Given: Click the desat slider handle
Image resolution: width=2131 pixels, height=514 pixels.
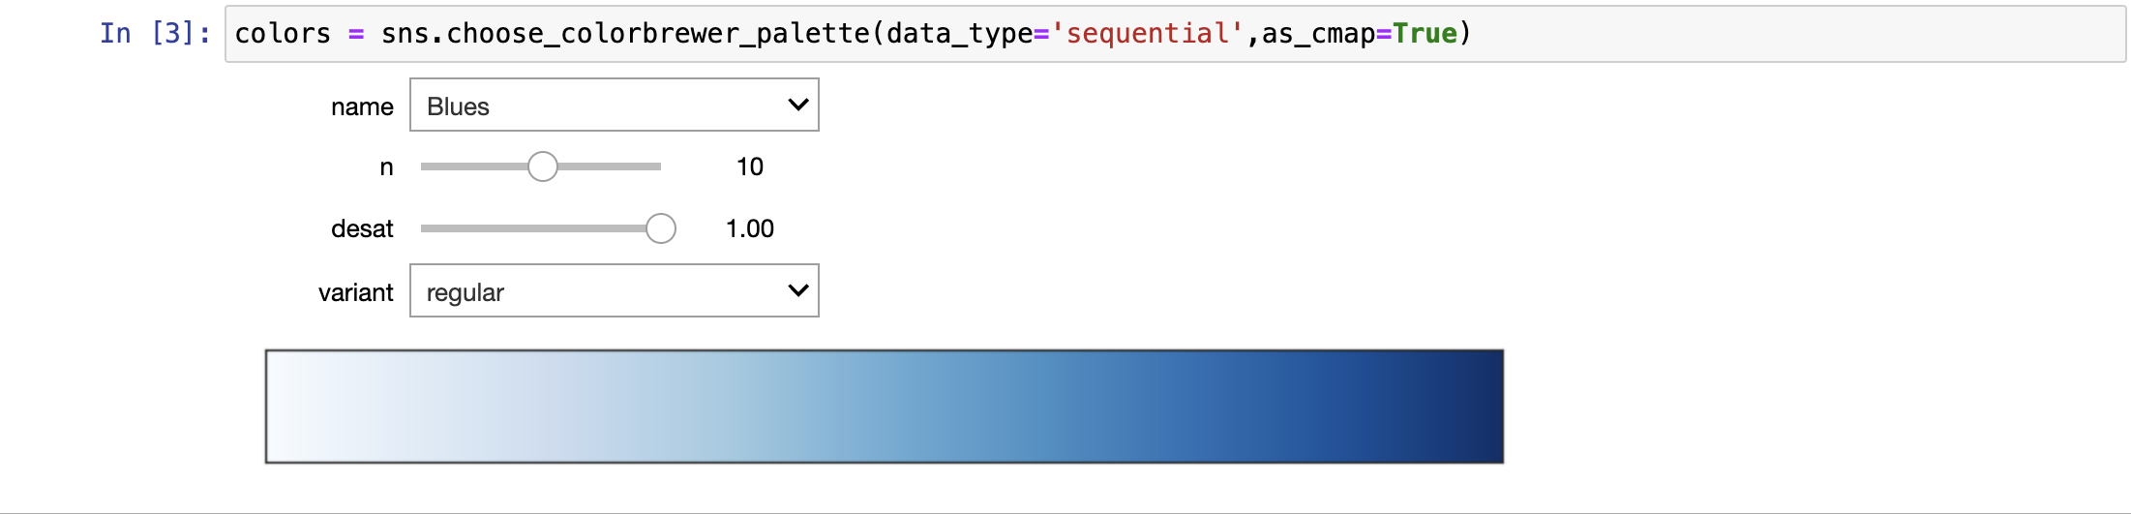Looking at the screenshot, I should tap(661, 228).
